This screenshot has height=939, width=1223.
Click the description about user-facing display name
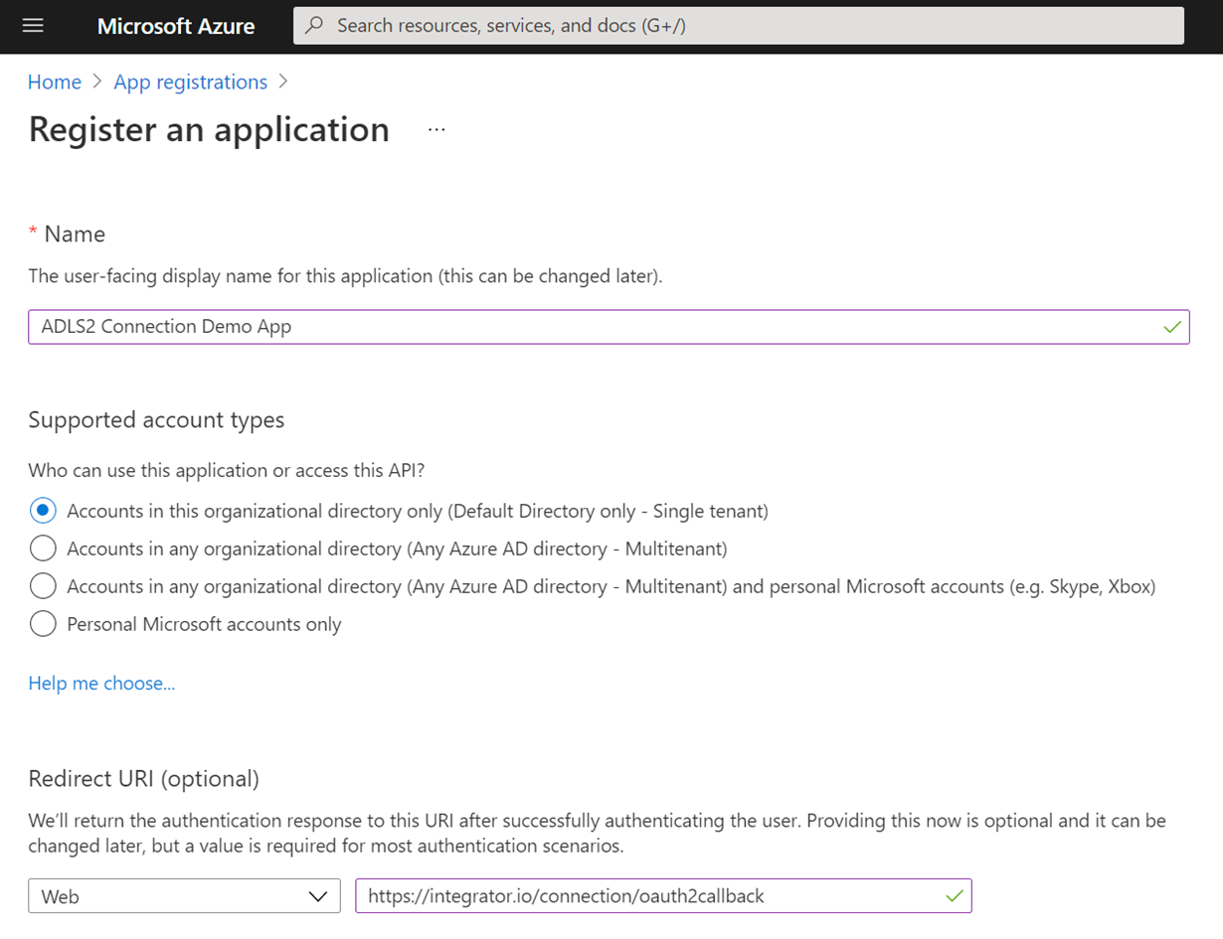click(345, 276)
